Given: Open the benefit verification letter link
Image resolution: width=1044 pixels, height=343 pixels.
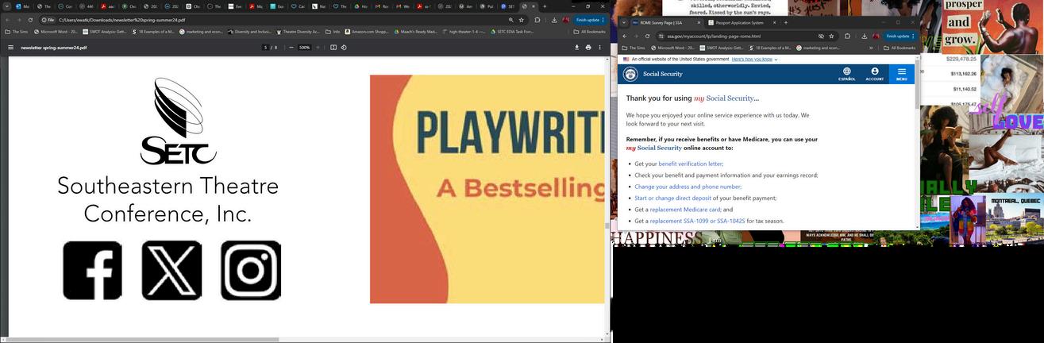Looking at the screenshot, I should coord(690,164).
